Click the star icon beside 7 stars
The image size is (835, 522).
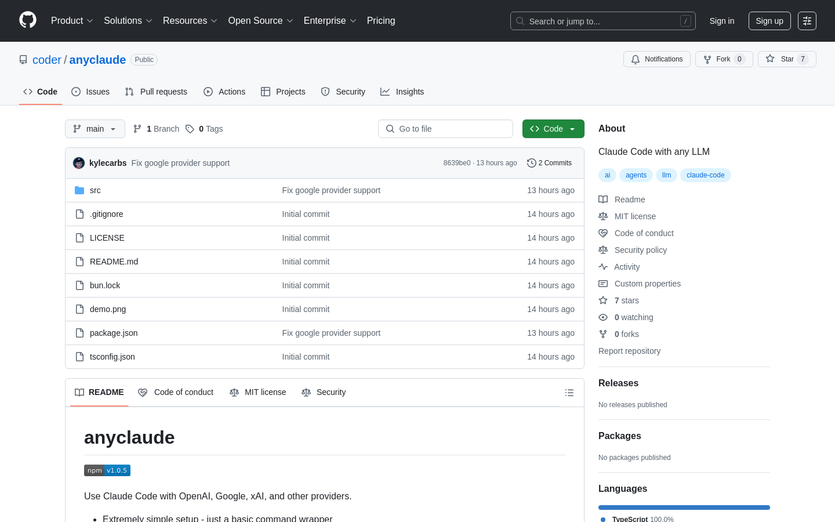603,300
